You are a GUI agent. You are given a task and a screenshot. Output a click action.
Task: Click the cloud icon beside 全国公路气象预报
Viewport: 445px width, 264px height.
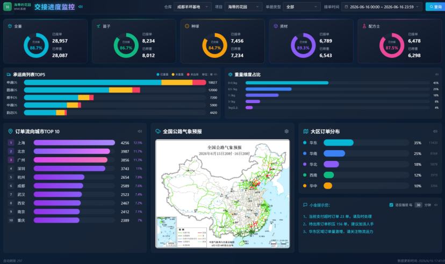158,131
